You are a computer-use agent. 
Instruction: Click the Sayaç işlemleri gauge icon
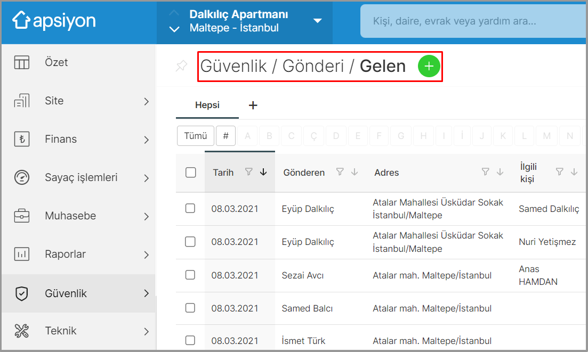(22, 177)
